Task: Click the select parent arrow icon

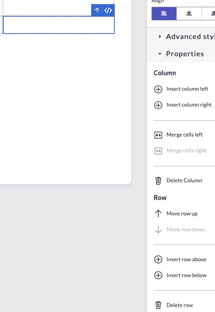Action: (x=97, y=10)
